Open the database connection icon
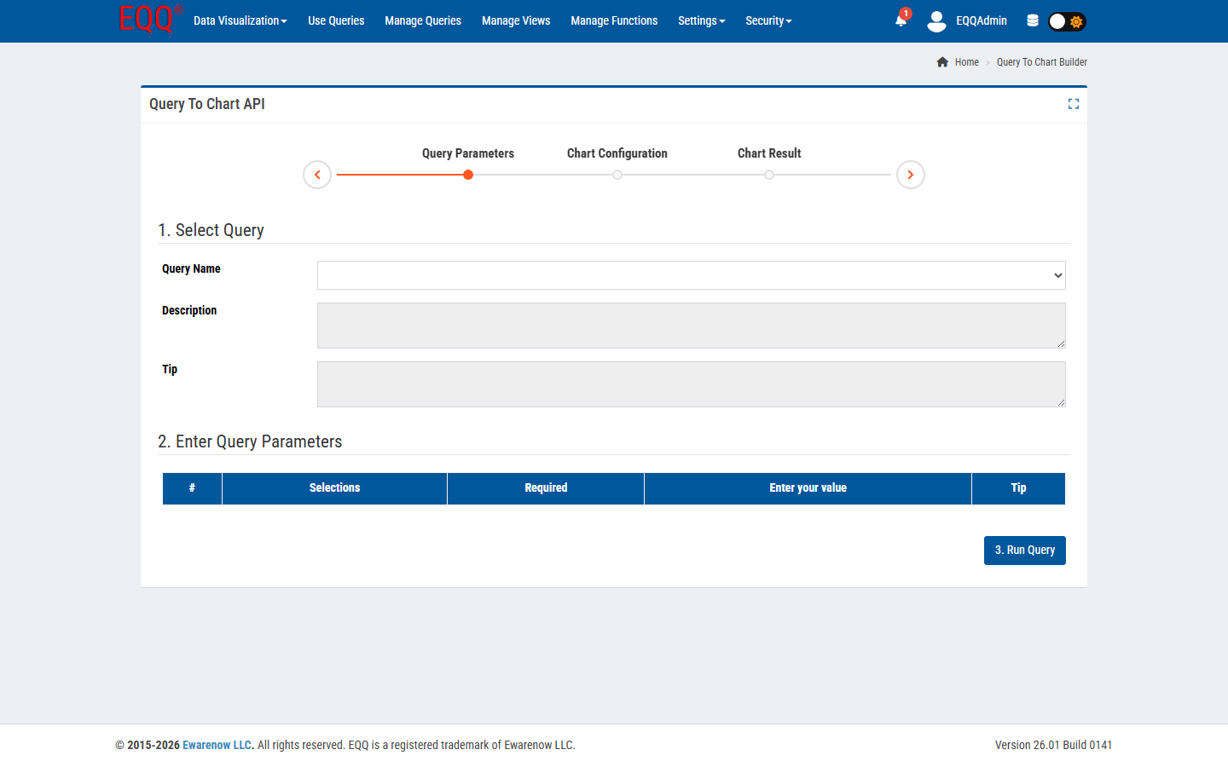 point(1032,20)
